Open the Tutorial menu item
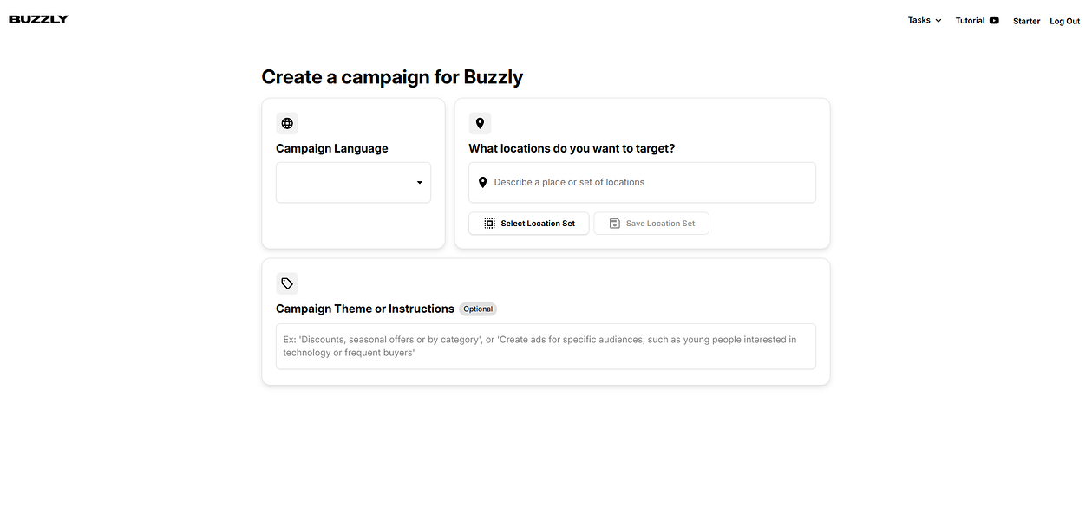The width and height of the screenshot is (1092, 520). coord(970,20)
